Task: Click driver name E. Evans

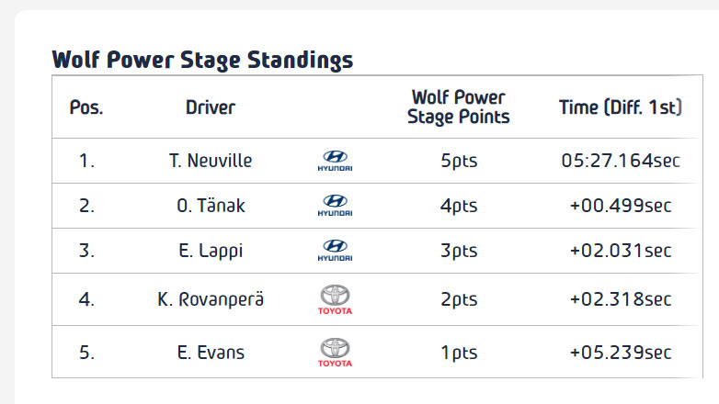Action: [x=211, y=353]
